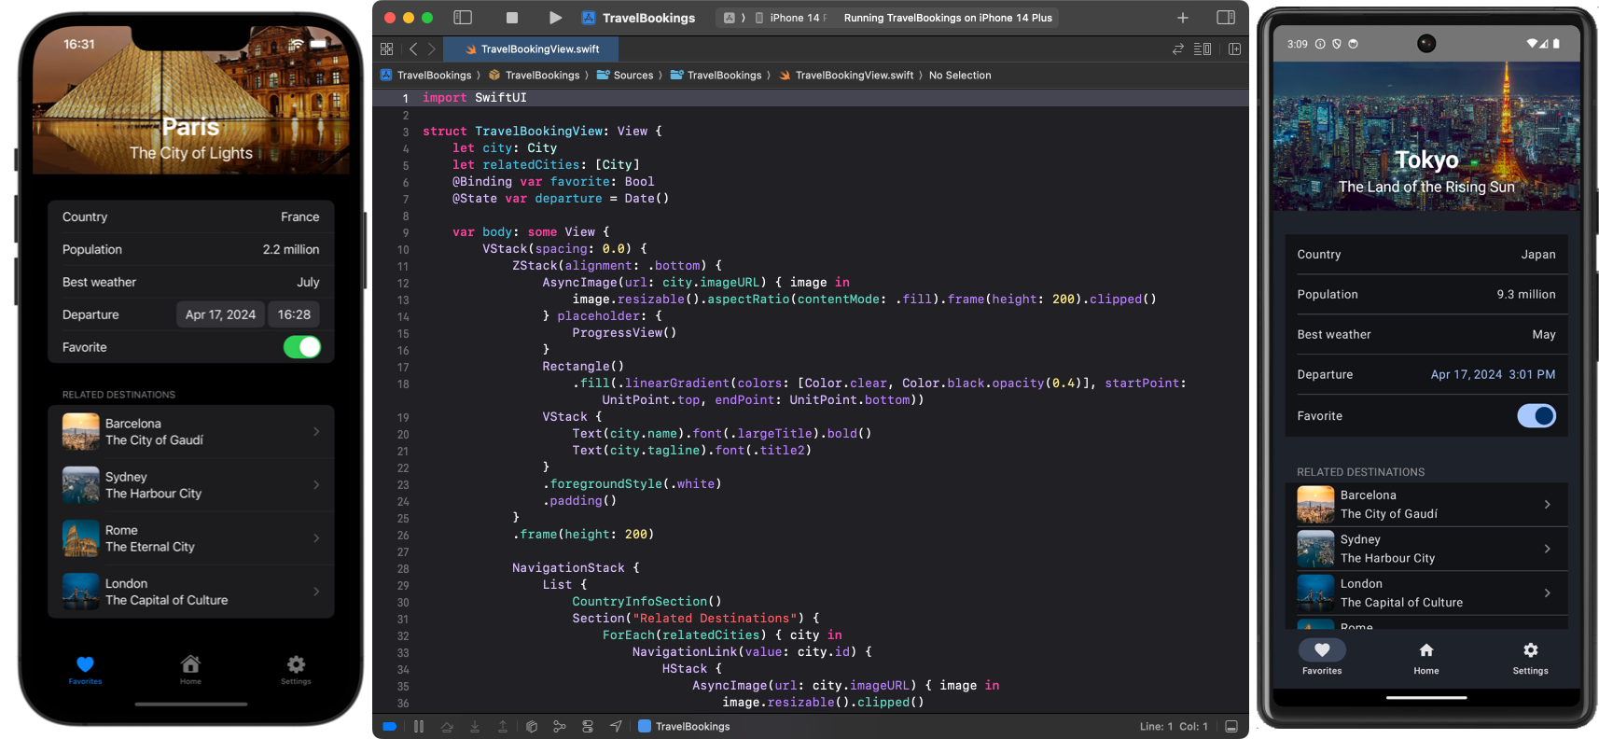Change iPhone departure date Apr 17, 2024
This screenshot has height=739, width=1599.
[220, 314]
